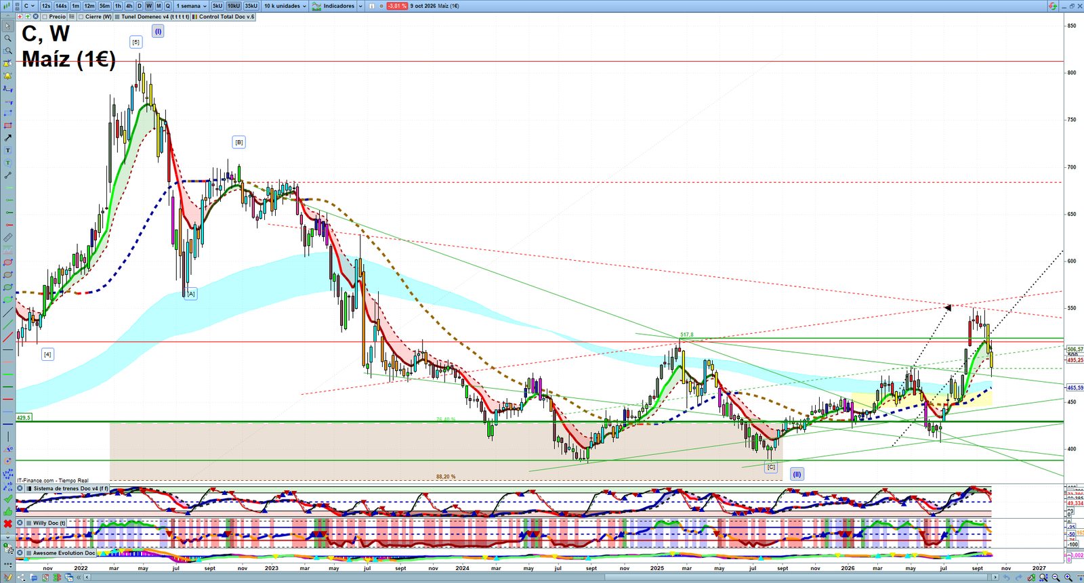Close the Willy Doc indicator panel

point(20,523)
